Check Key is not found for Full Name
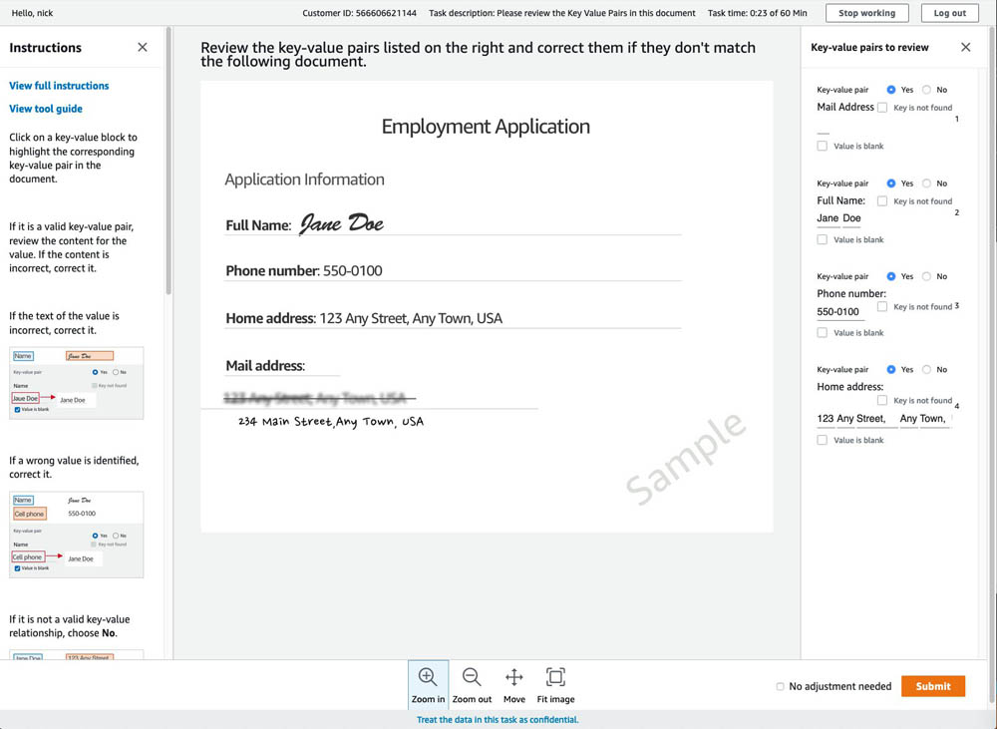Screen dimensions: 997x729 tap(882, 201)
